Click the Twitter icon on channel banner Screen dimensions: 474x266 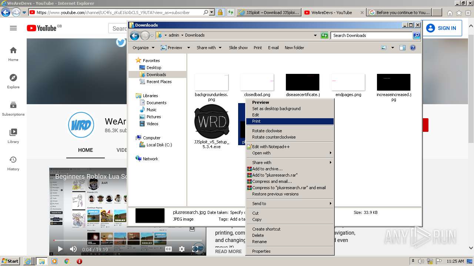(x=121, y=42)
